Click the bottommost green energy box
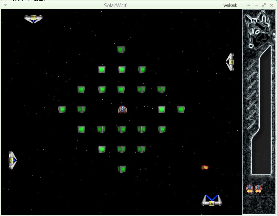Viewport: 277px width, 216px height. (122, 169)
